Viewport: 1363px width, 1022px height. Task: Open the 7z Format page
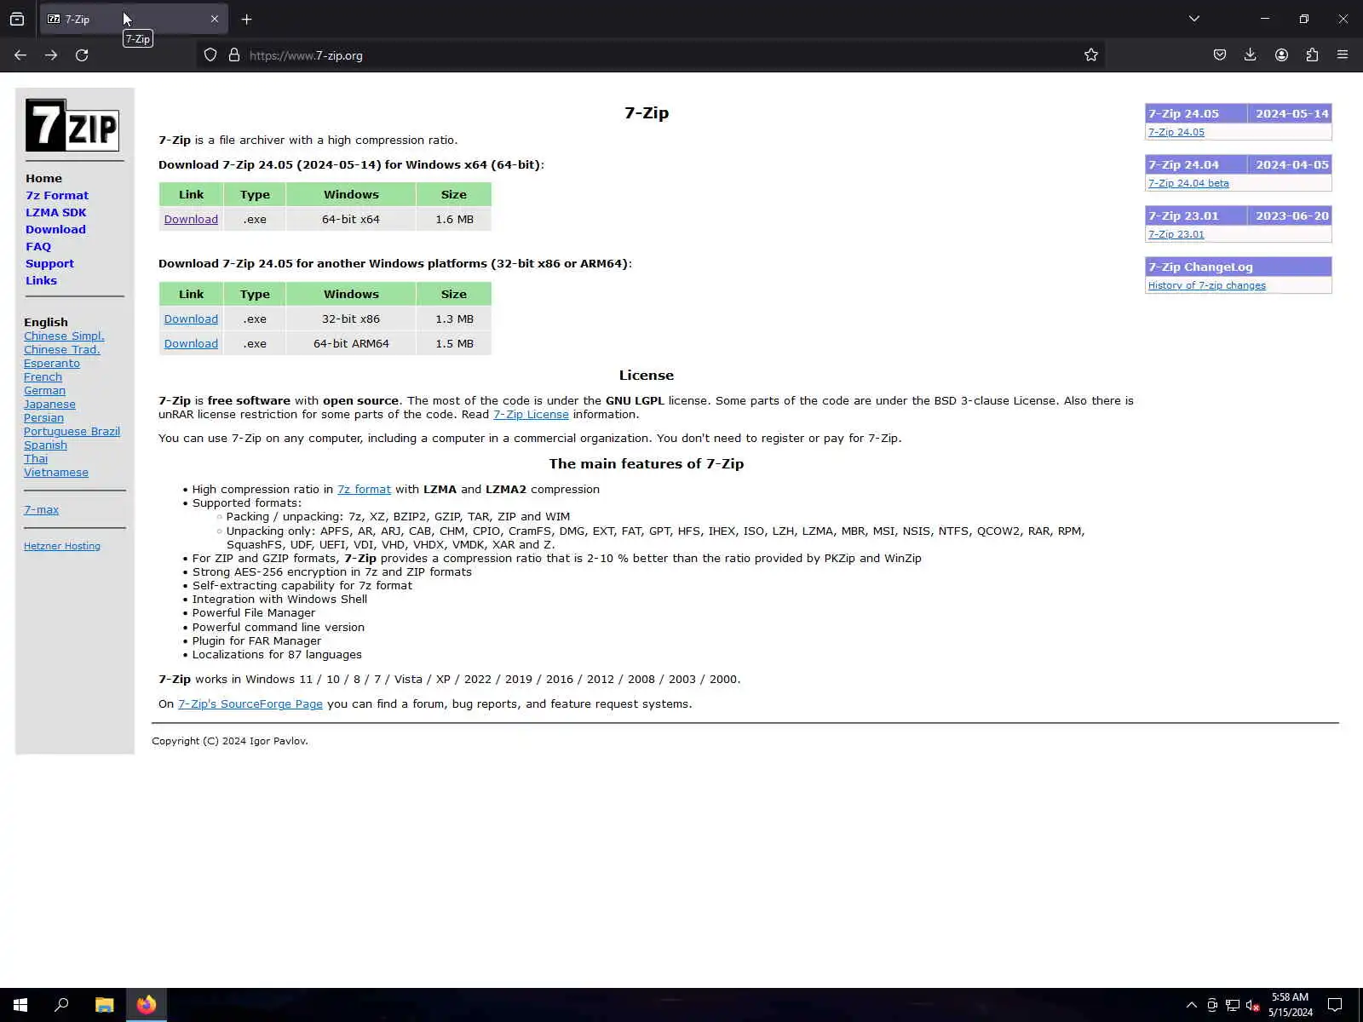[57, 195]
